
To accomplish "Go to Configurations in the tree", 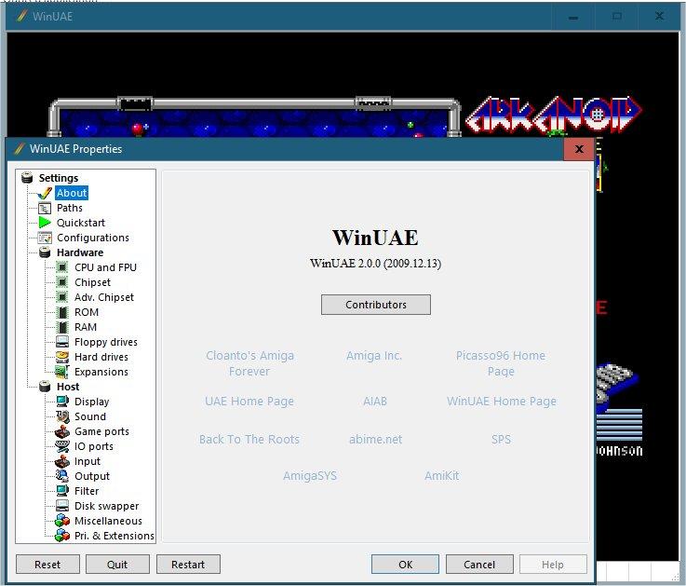I will pos(93,238).
